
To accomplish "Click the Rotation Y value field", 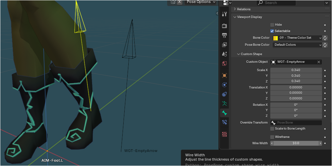I will (x=296, y=110).
